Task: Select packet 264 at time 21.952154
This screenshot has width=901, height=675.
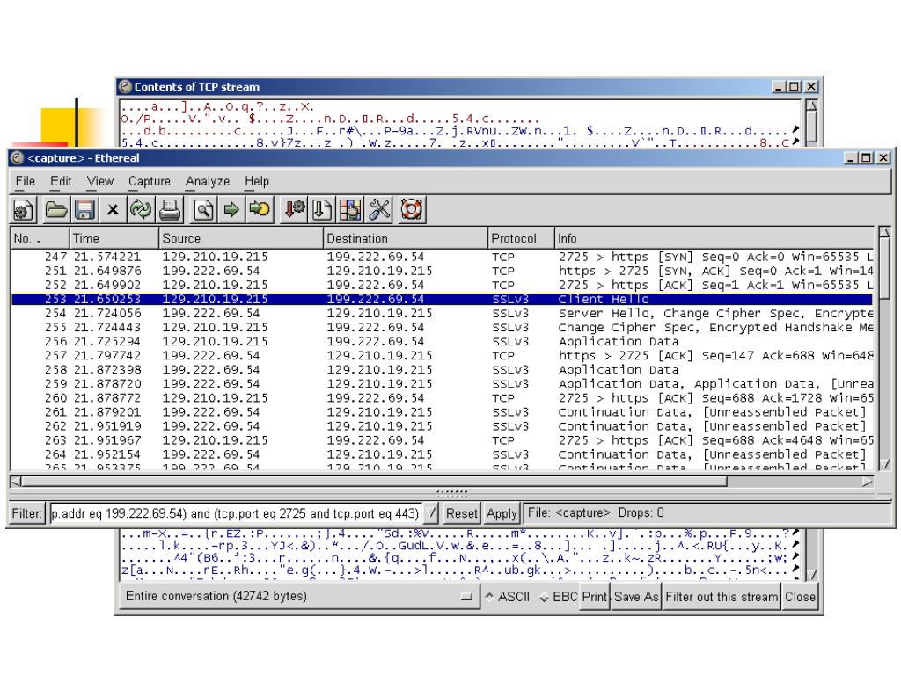Action: click(442, 454)
